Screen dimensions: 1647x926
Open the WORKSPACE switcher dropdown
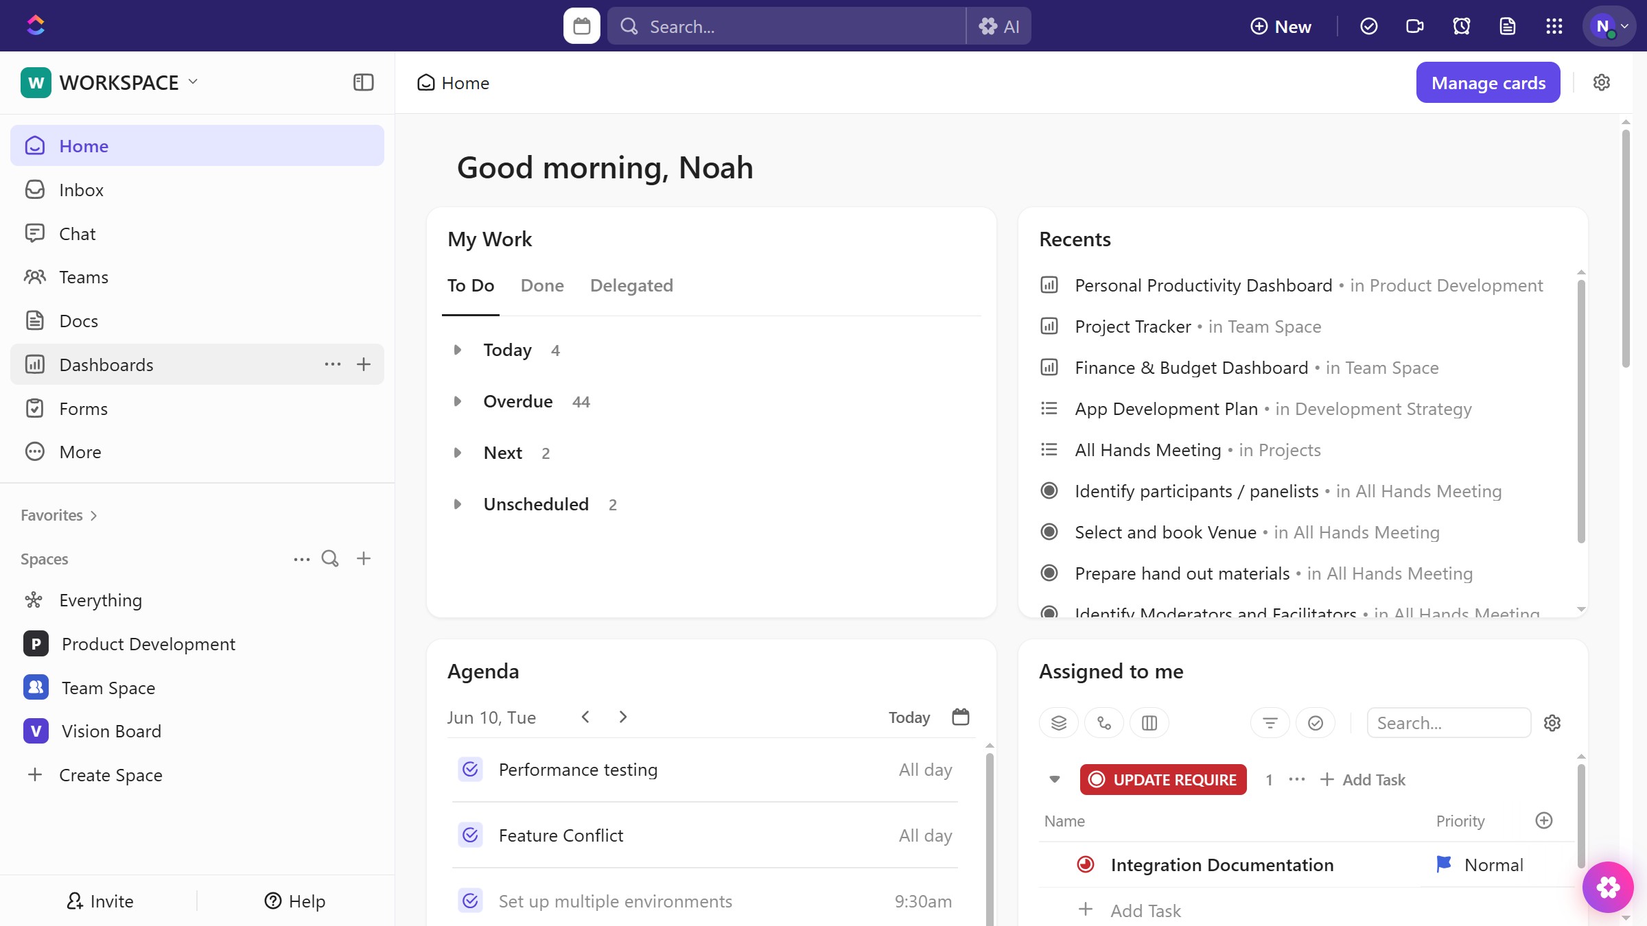[x=193, y=82]
